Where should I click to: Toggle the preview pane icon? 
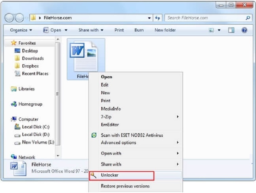point(231,30)
